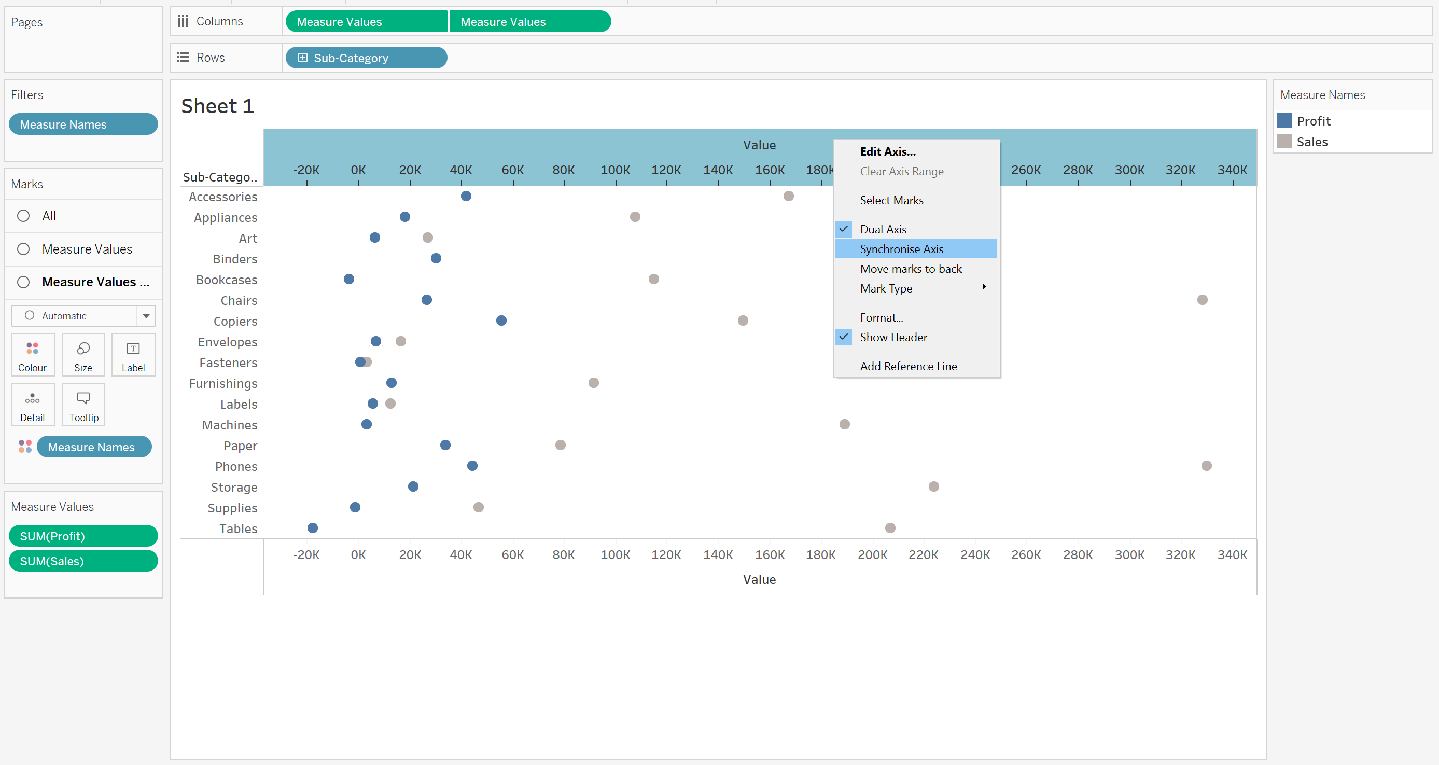The height and width of the screenshot is (765, 1439).
Task: Toggle the Dual Axis checkmark option
Action: [883, 229]
